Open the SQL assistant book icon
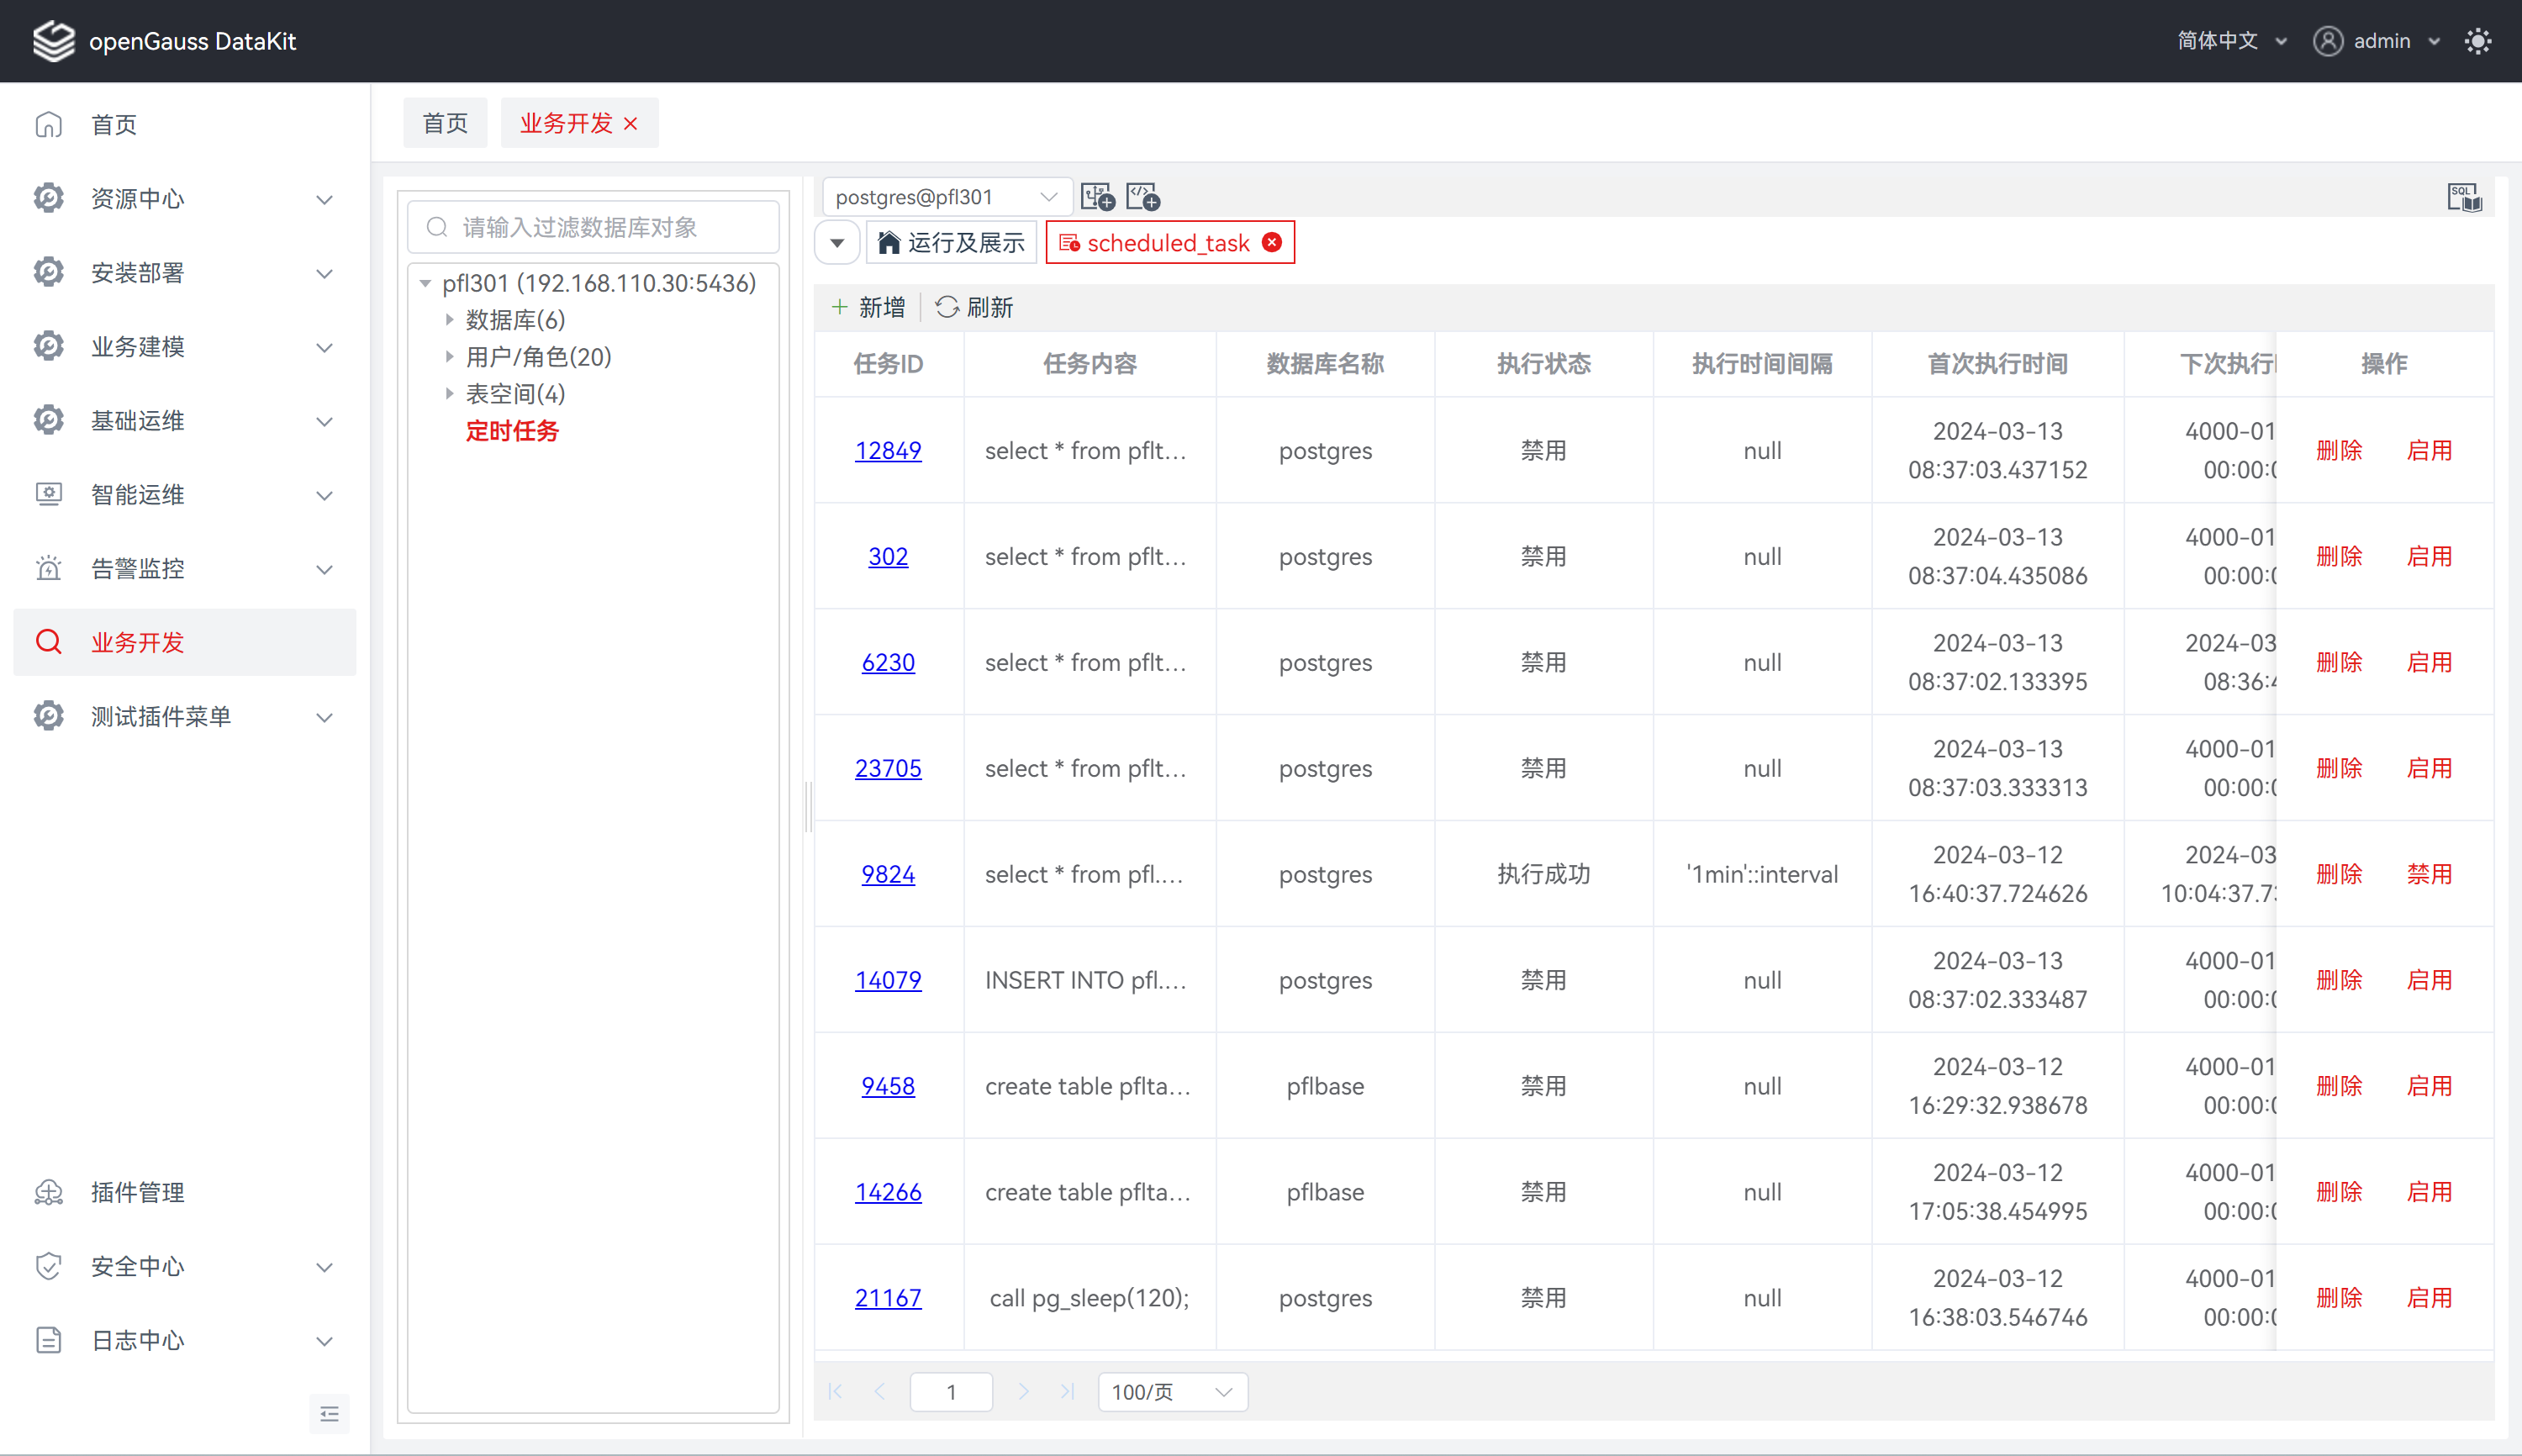The height and width of the screenshot is (1456, 2522). pyautogui.click(x=2464, y=197)
